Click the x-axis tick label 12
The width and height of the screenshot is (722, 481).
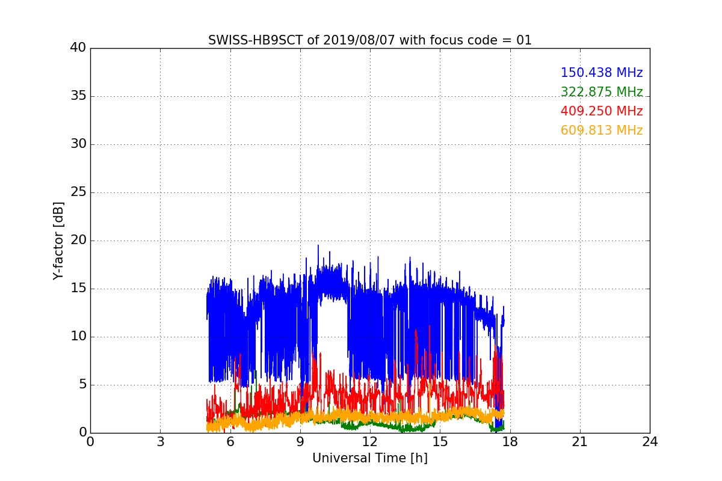pyautogui.click(x=370, y=442)
